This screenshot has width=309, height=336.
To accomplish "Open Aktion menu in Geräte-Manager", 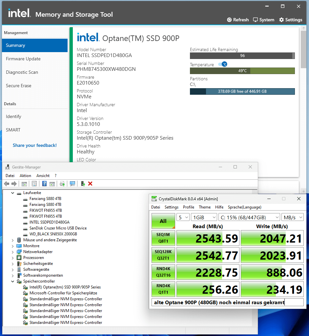I will (x=25, y=175).
